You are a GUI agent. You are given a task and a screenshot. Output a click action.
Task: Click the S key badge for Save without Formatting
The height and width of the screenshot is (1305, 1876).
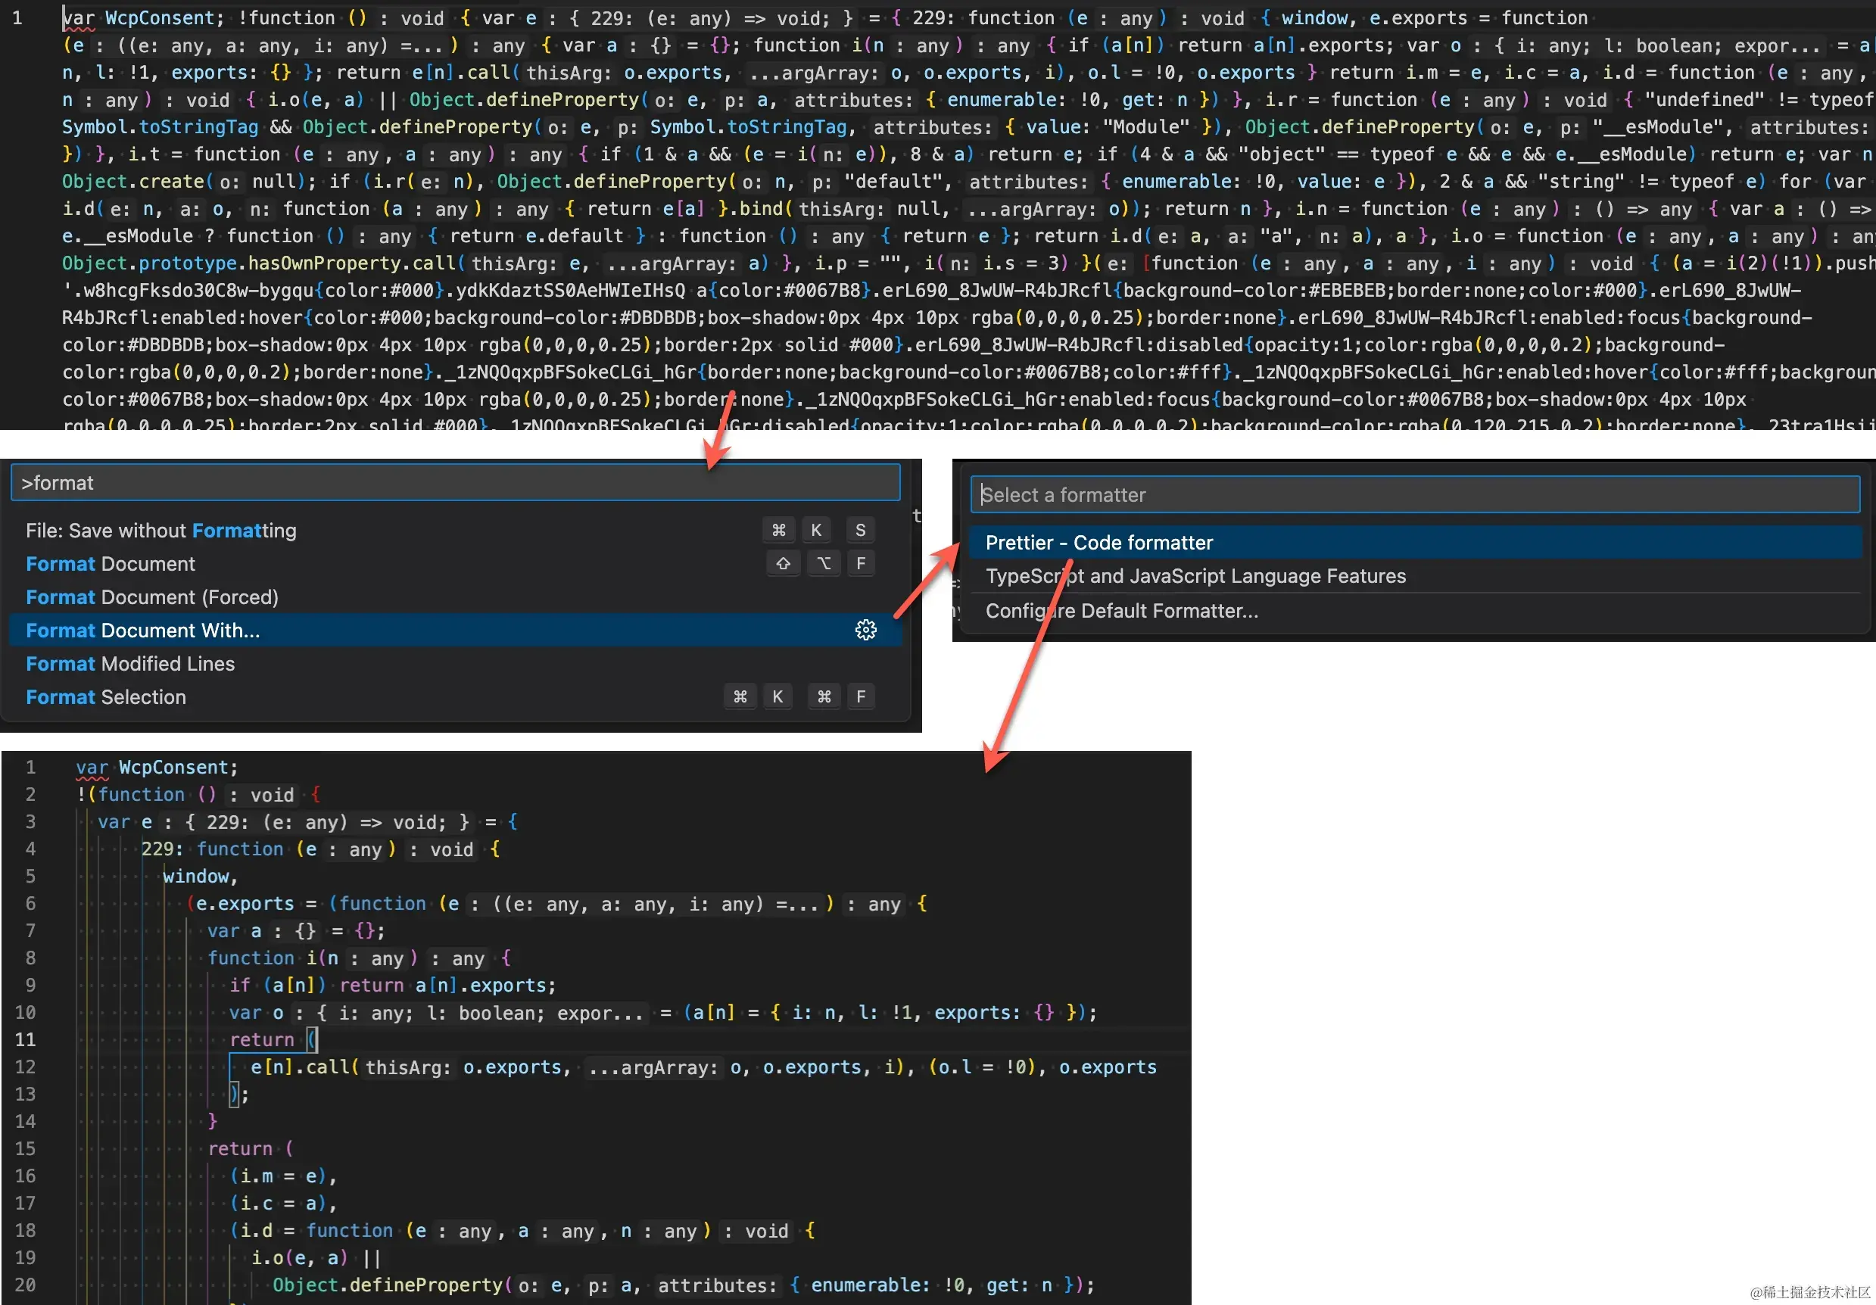(859, 531)
